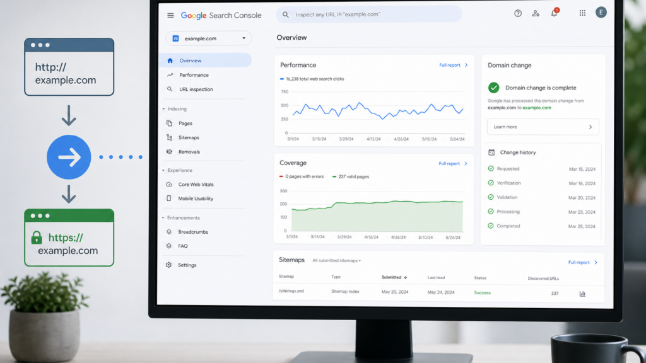Image resolution: width=646 pixels, height=363 pixels.
Task: Click the Mobile Usability phone icon
Action: (169, 199)
